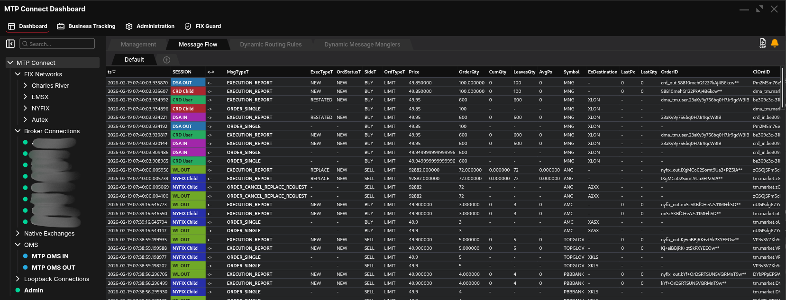
Task: Click the Administration gear icon
Action: (x=129, y=27)
